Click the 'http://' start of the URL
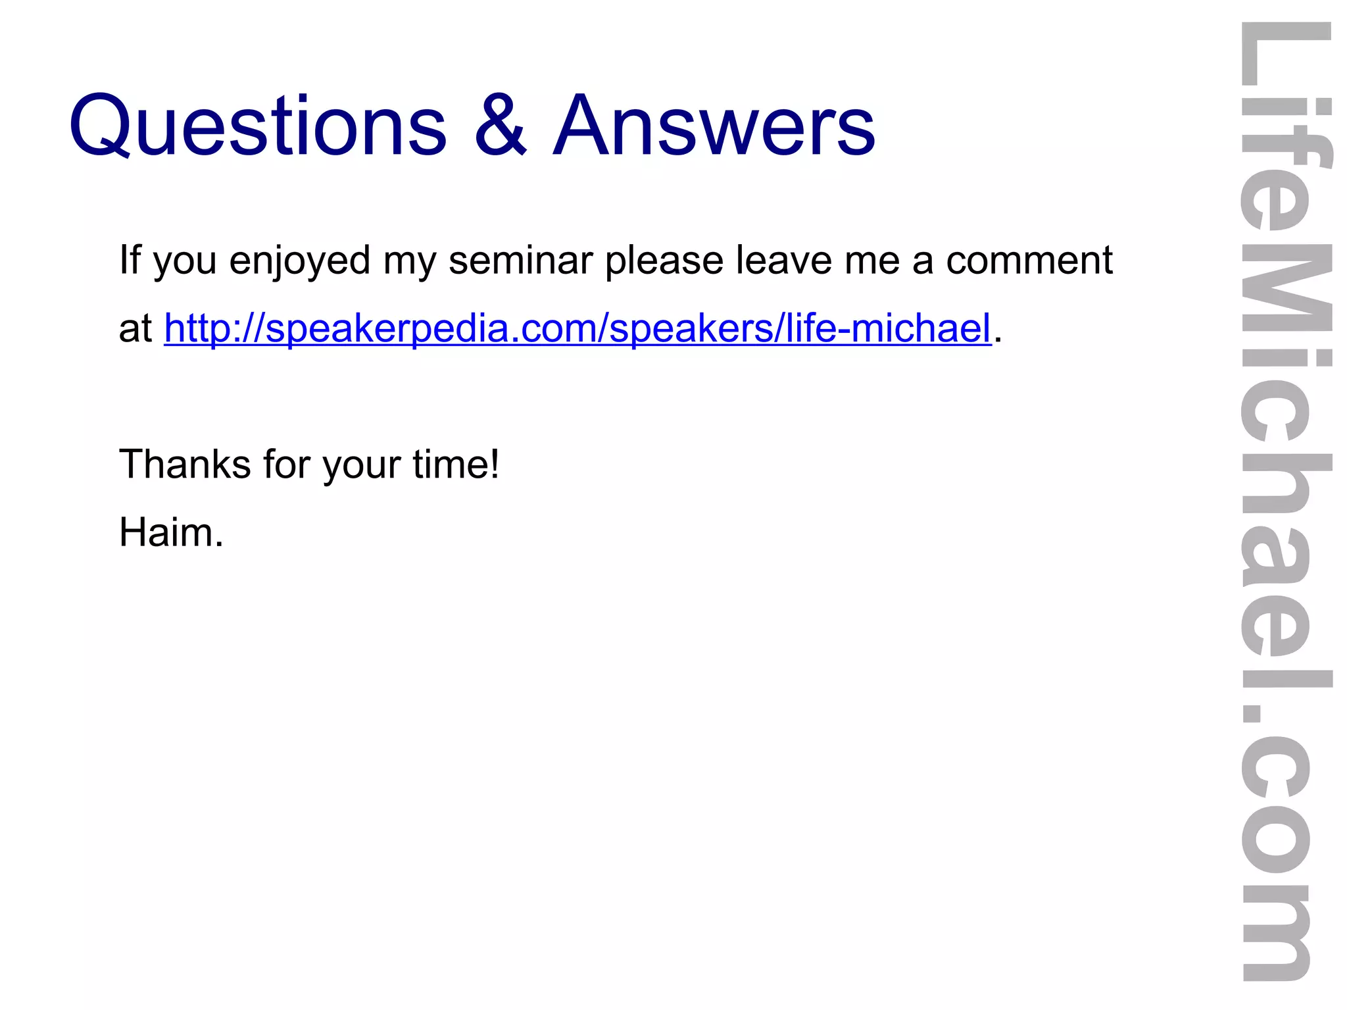This screenshot has width=1347, height=1010. click(214, 328)
